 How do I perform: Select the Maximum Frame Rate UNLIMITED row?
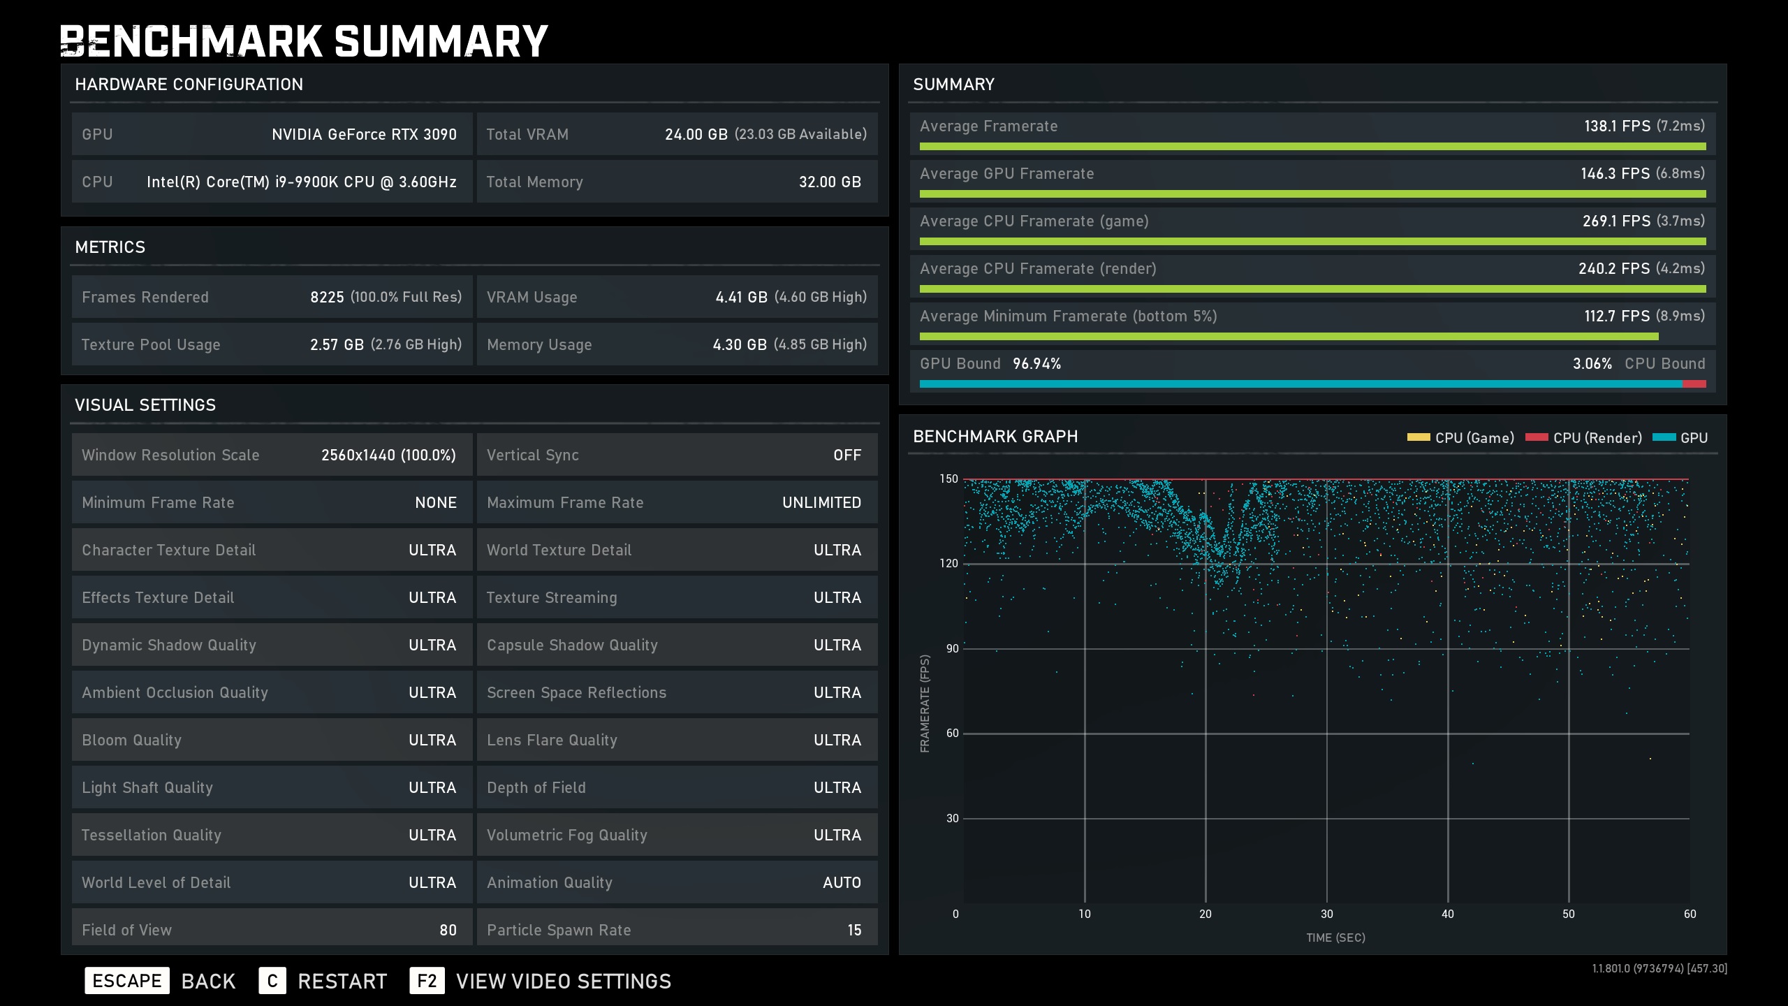click(x=676, y=502)
